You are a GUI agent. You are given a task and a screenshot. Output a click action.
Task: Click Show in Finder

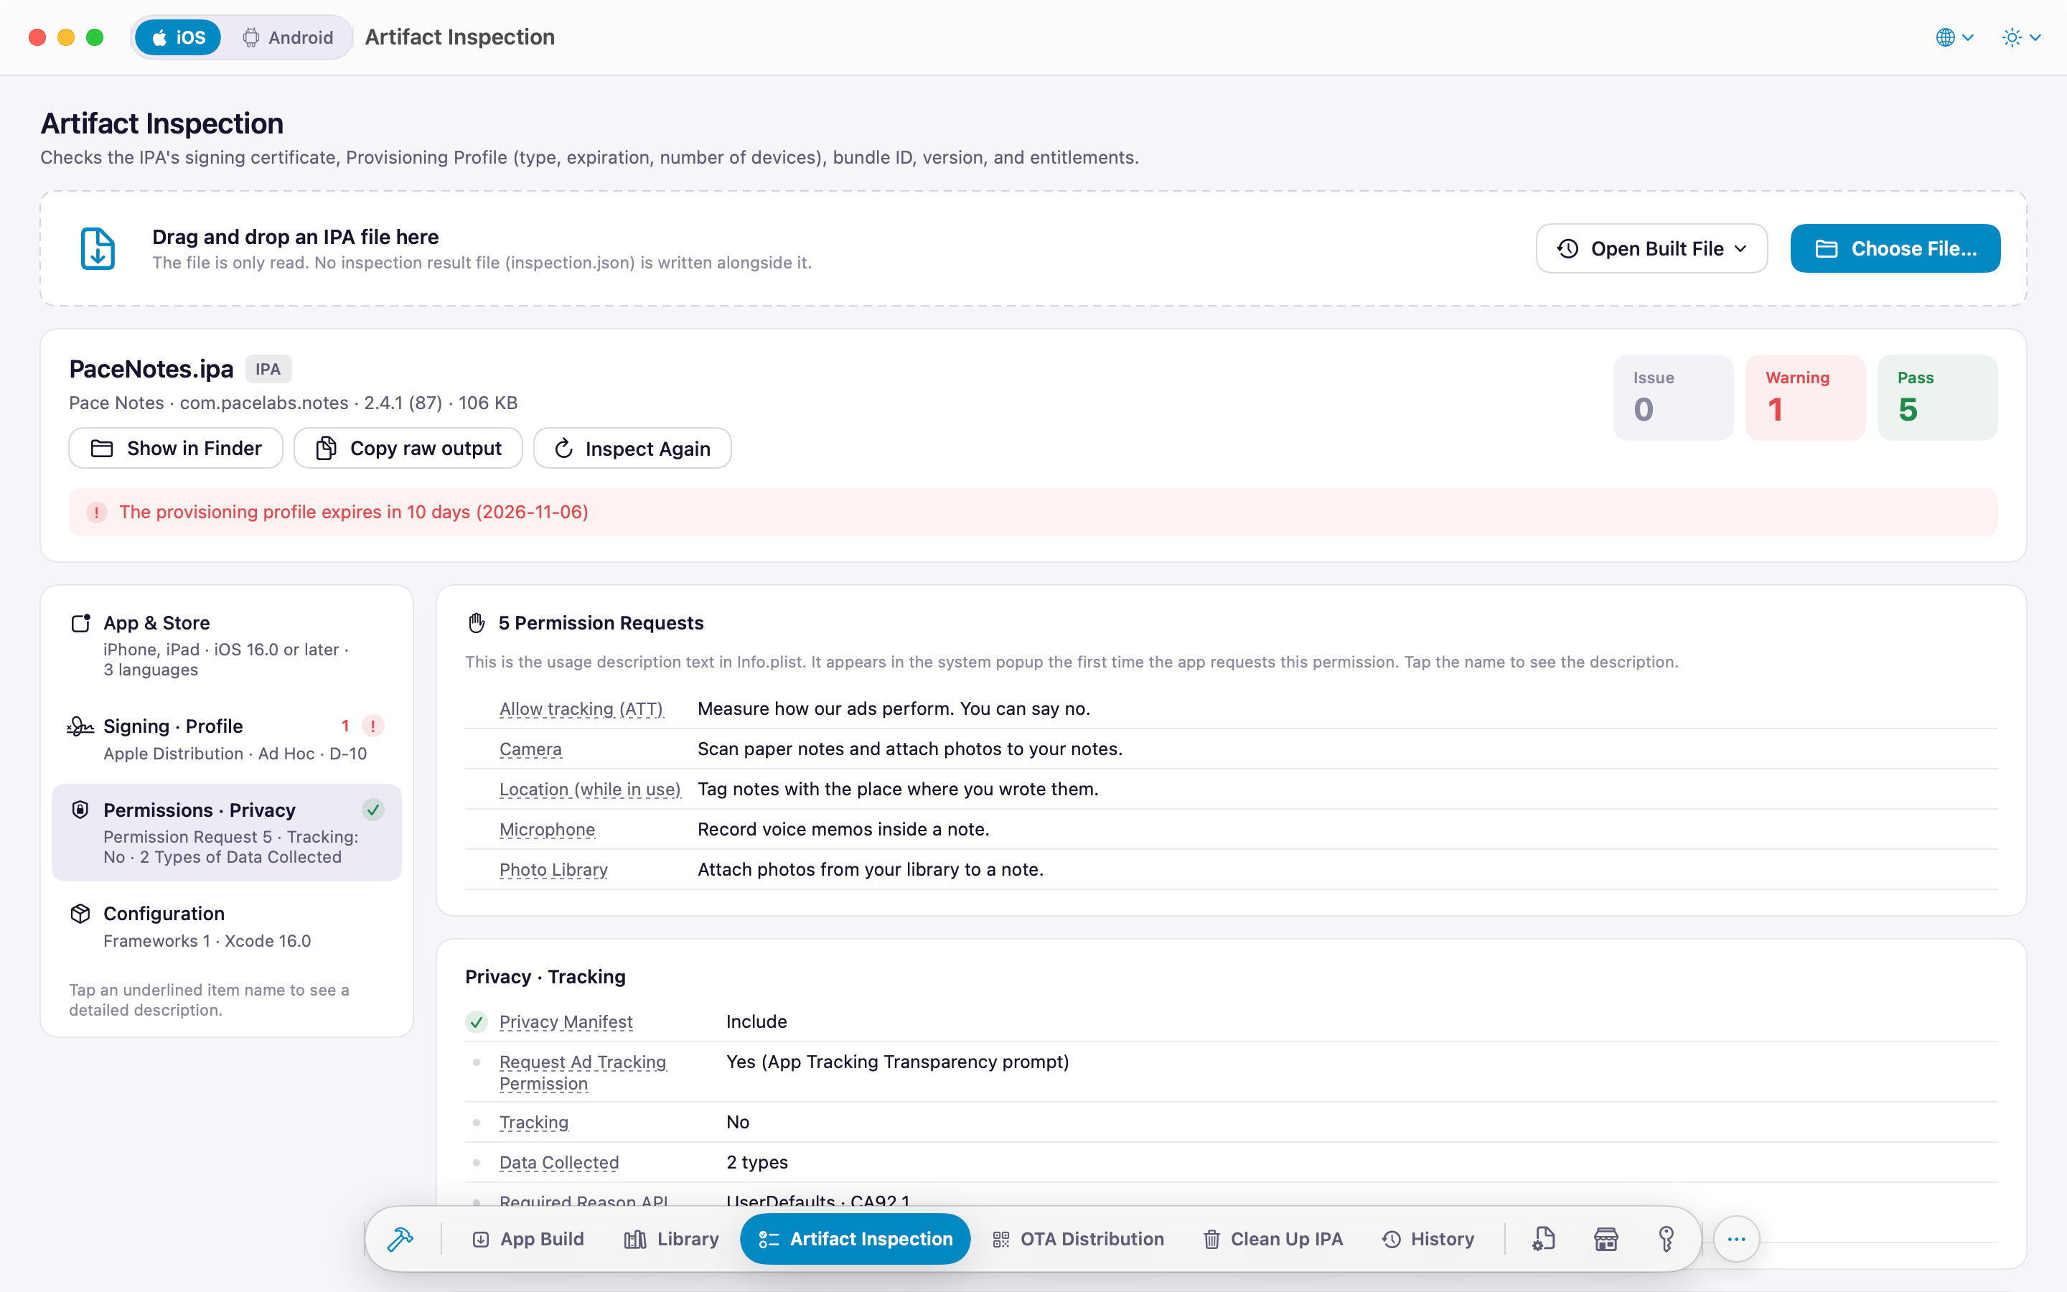coord(176,448)
